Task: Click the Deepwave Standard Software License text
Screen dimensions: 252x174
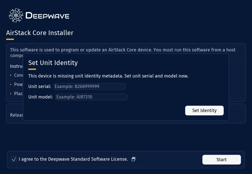Action: [x=73, y=159]
